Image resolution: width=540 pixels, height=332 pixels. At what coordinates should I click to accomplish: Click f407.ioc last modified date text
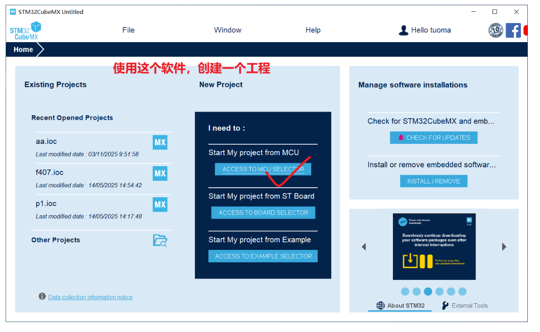(x=89, y=186)
